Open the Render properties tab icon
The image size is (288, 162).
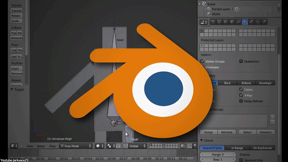coord(213,22)
